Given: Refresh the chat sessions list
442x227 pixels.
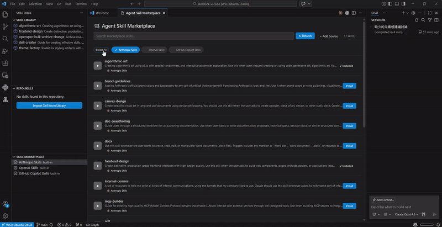Looking at the screenshot, I should (417, 20).
